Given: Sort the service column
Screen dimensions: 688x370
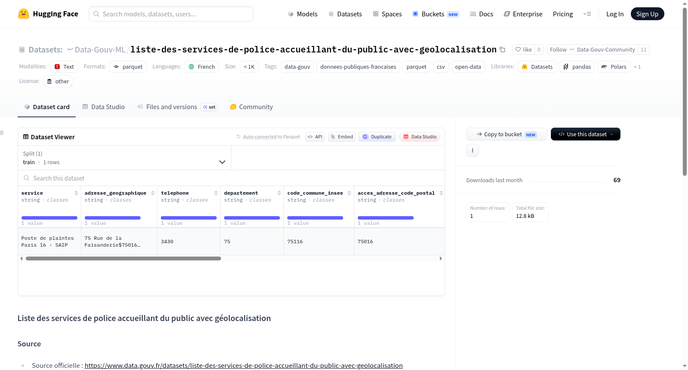Looking at the screenshot, I should tap(76, 193).
